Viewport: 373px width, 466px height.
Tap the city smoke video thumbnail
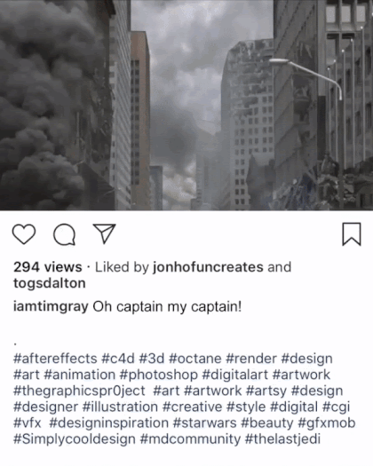pos(186,106)
